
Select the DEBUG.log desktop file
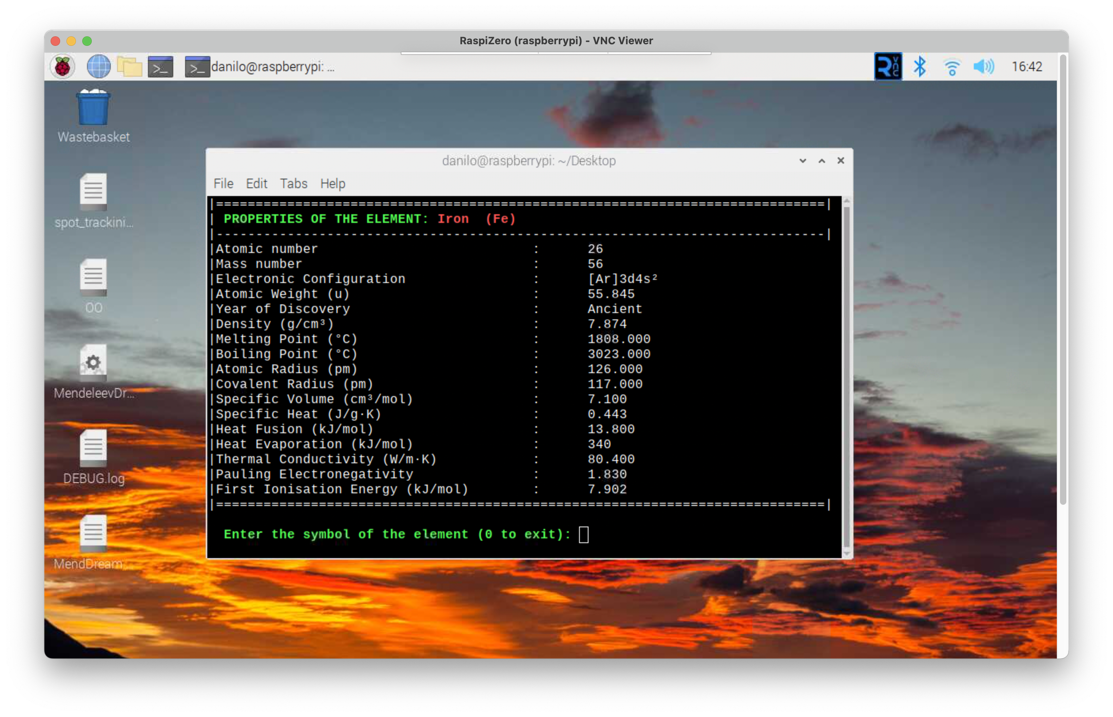tap(93, 449)
